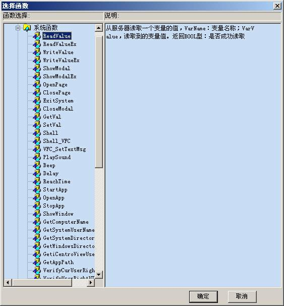Choose the Beep function

(x=49, y=165)
